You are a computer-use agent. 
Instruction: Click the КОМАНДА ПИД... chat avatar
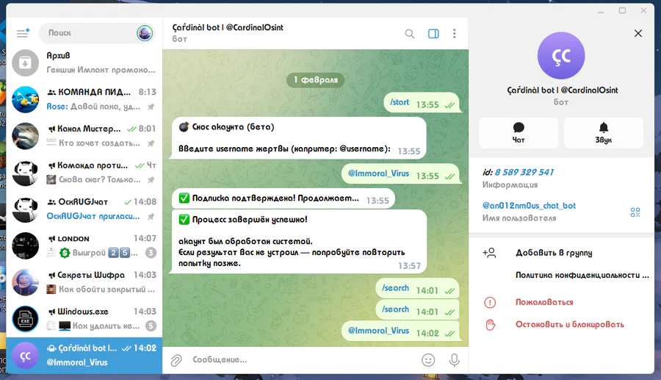point(25,99)
